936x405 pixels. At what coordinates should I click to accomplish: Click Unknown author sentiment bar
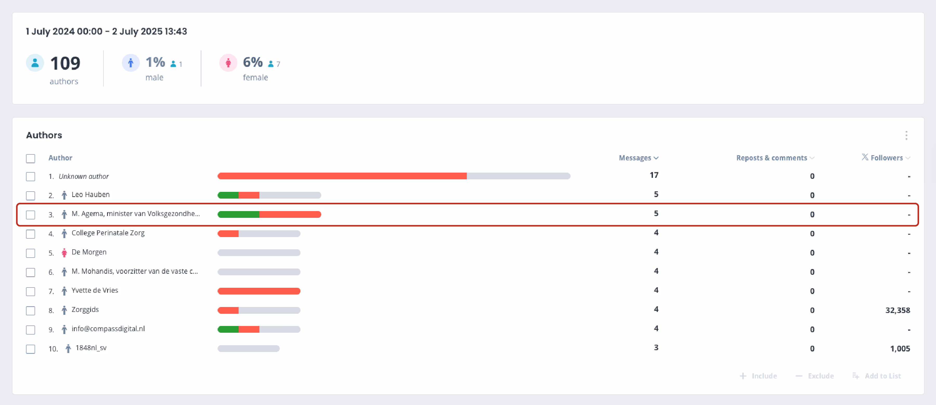394,176
